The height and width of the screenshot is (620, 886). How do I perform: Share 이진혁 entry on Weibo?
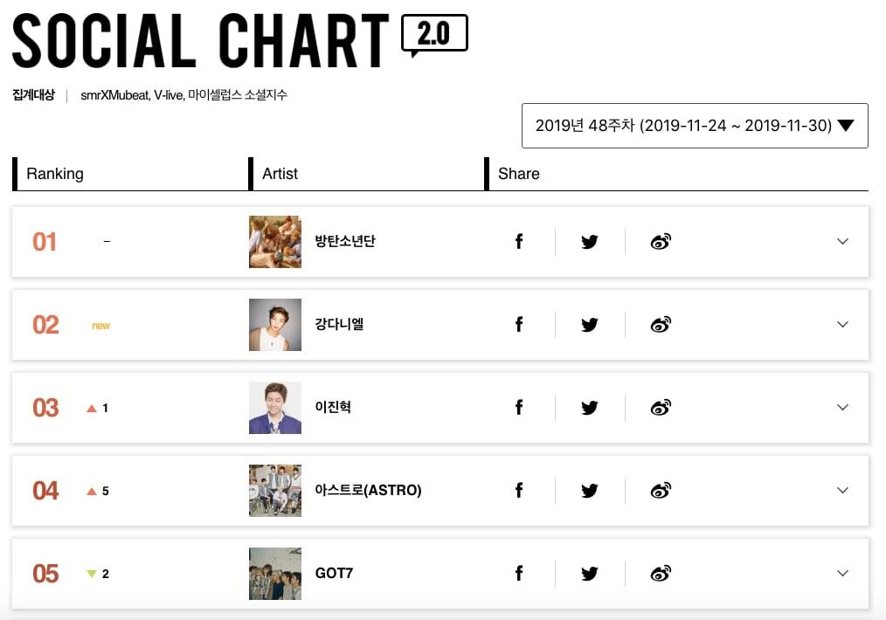pyautogui.click(x=661, y=408)
